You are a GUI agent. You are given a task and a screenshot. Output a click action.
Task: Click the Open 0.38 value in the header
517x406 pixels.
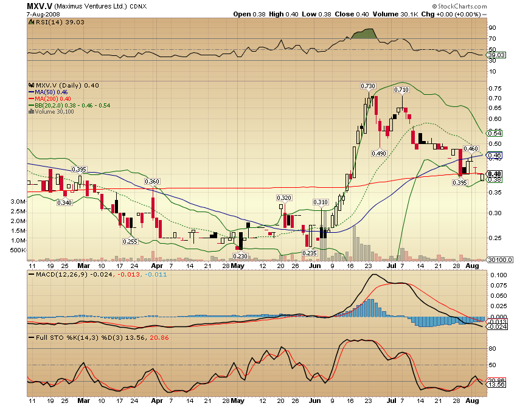[x=249, y=14]
